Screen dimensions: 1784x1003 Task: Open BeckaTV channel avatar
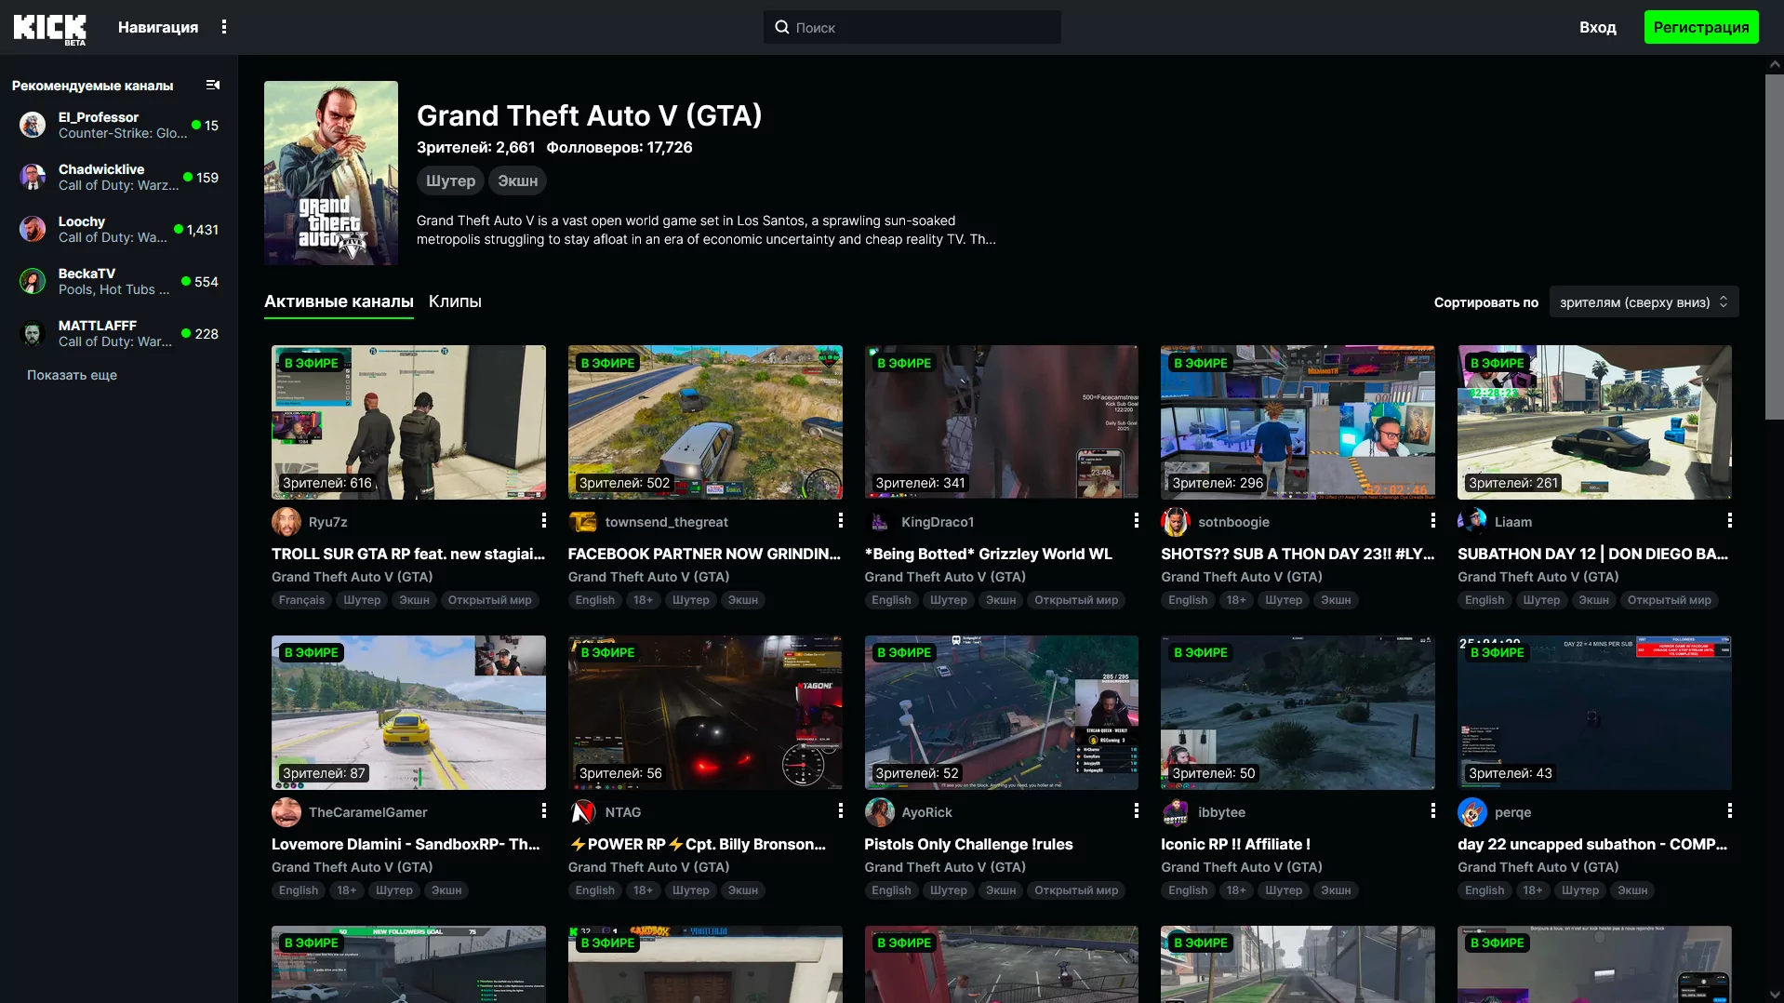(x=33, y=281)
